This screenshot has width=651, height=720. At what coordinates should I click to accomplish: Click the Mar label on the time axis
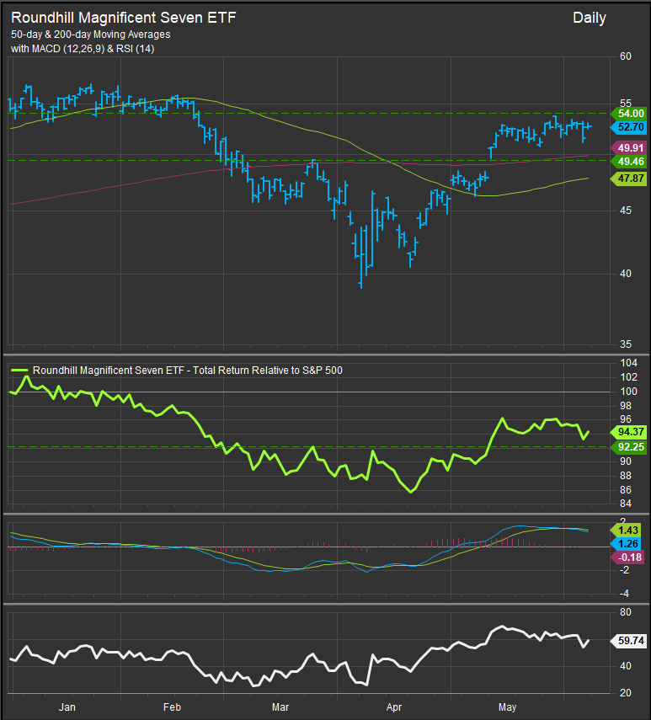[x=280, y=707]
